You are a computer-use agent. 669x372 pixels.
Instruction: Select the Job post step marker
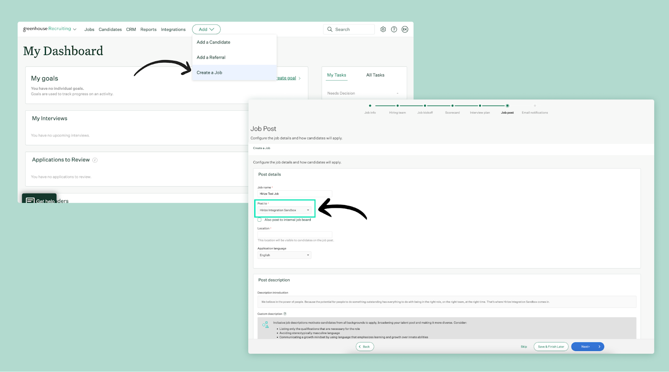pos(507,106)
